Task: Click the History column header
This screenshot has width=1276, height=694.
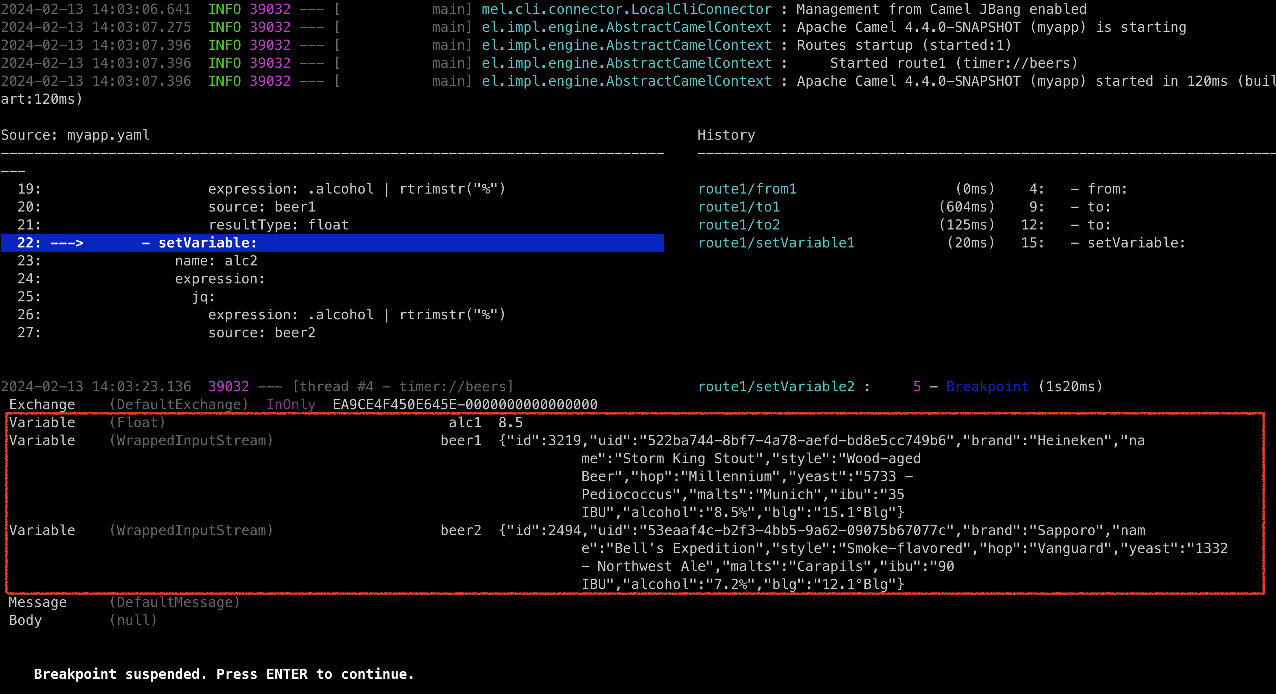Action: (x=726, y=134)
